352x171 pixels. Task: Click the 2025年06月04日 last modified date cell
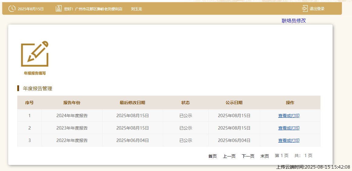(132, 140)
